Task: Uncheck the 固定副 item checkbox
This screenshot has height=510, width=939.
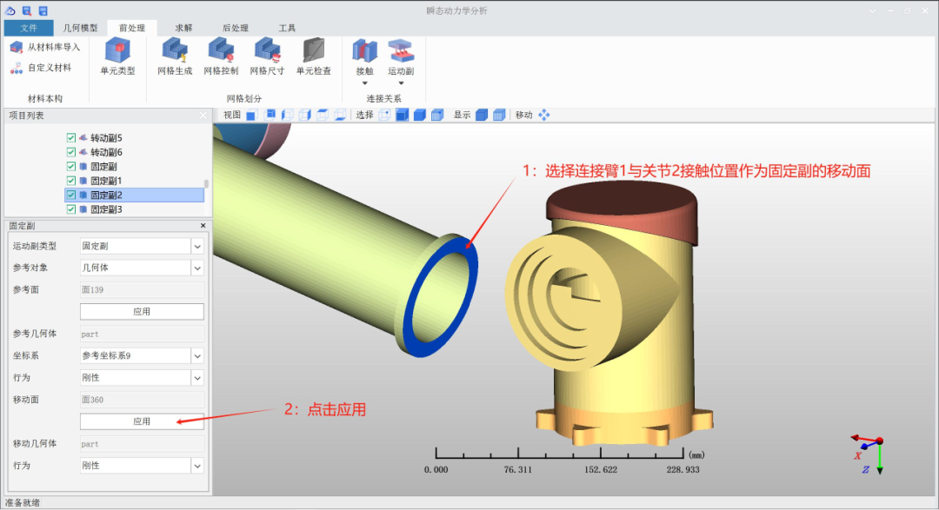Action: (71, 167)
